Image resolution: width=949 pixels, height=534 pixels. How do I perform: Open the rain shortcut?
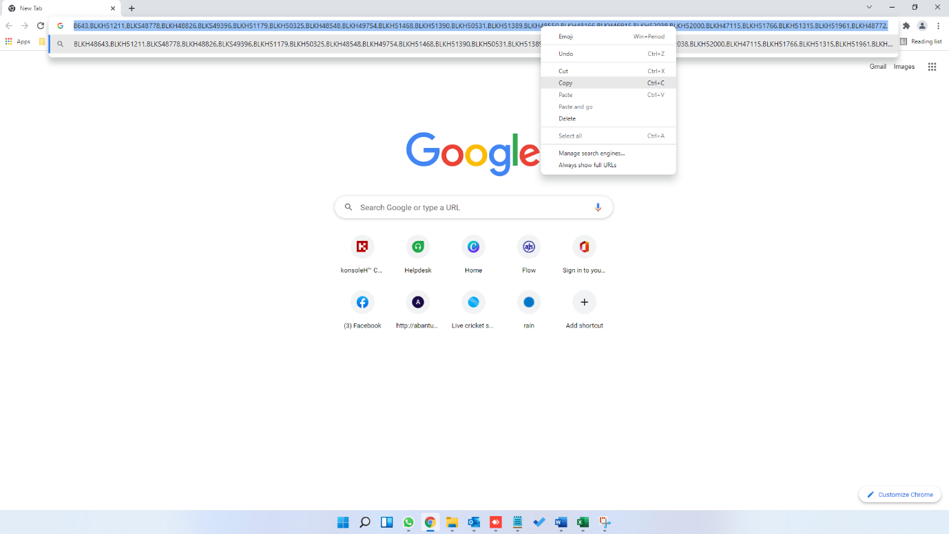click(529, 310)
